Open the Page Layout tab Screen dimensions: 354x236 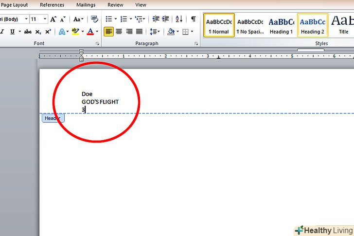coord(14,5)
